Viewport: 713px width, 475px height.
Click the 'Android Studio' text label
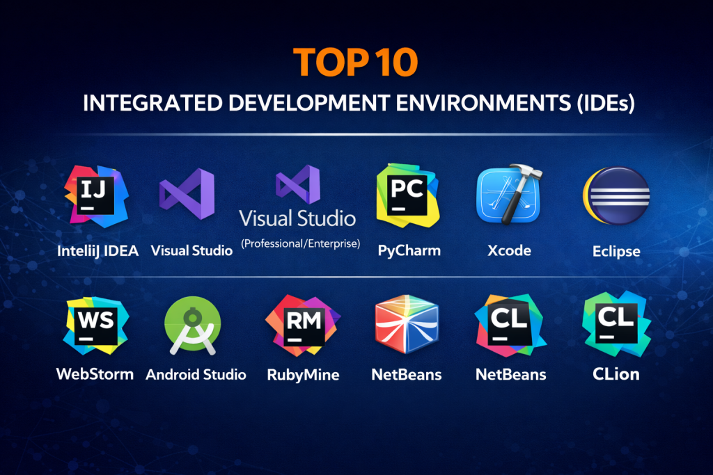point(196,375)
